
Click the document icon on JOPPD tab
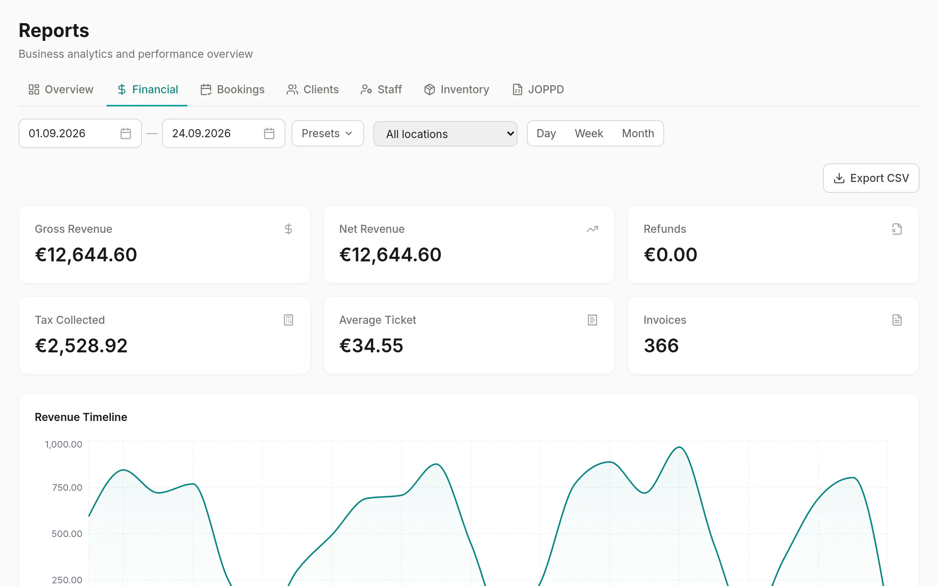click(x=518, y=89)
